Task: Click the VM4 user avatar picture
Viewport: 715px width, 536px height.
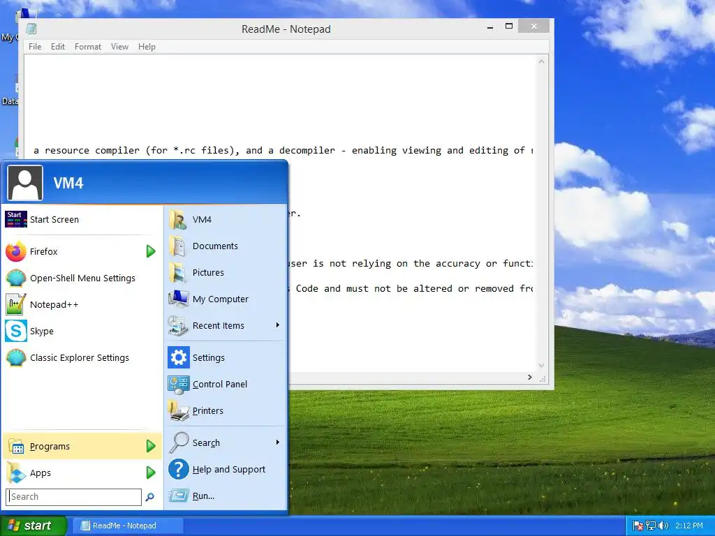Action: tap(25, 183)
